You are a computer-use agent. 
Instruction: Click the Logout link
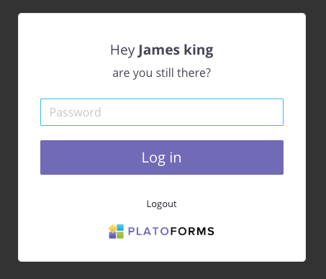[x=161, y=204]
